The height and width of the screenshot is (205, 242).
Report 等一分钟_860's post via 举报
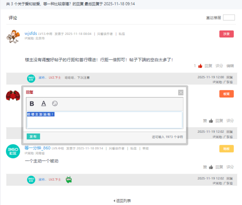click(145, 149)
